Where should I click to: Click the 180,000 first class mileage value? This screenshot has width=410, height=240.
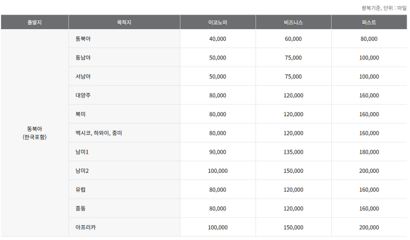pyautogui.click(x=369, y=152)
